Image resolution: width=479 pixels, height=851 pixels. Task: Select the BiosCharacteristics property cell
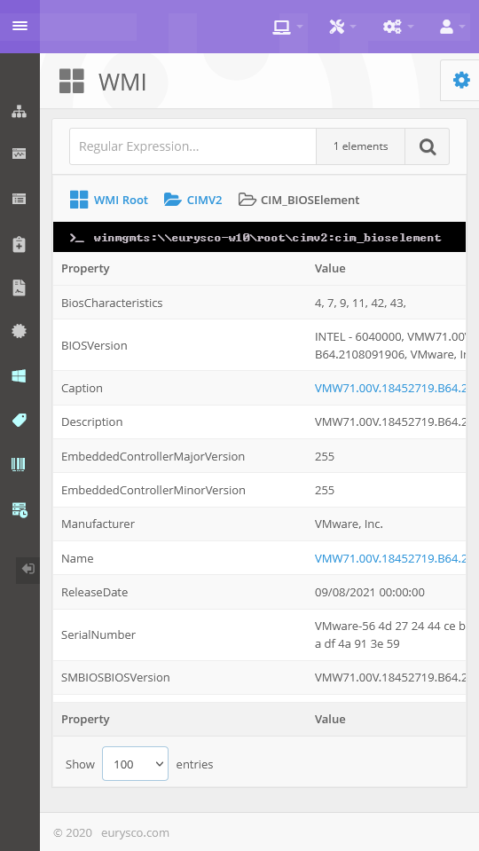[179, 303]
